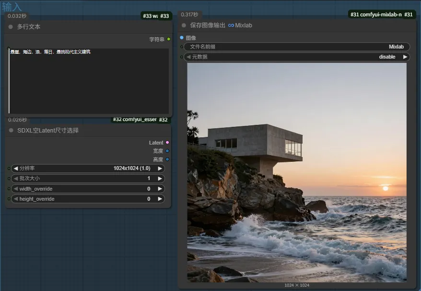
Task: Click the blue 高度 output port
Action: pyautogui.click(x=167, y=159)
